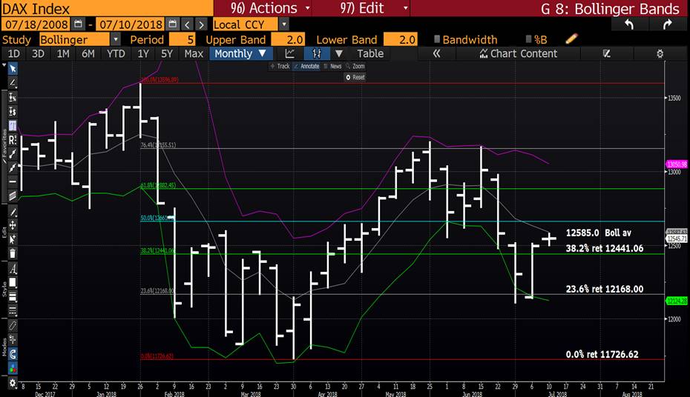The image size is (690, 397).
Task: Select the bar chart type icon
Action: pos(316,53)
